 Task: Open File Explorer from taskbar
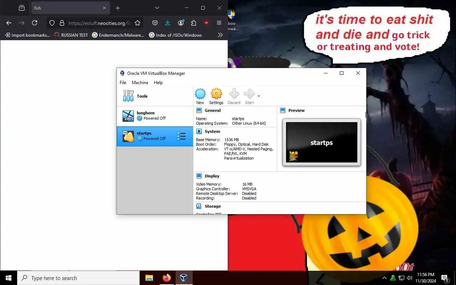(149, 278)
